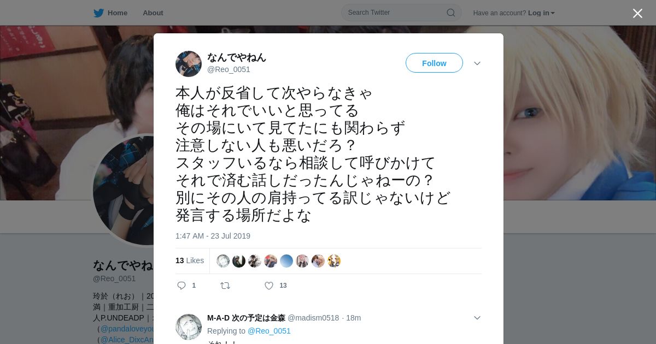The image size is (656, 344).
Task: Click the reply speech bubble icon
Action: pos(181,286)
